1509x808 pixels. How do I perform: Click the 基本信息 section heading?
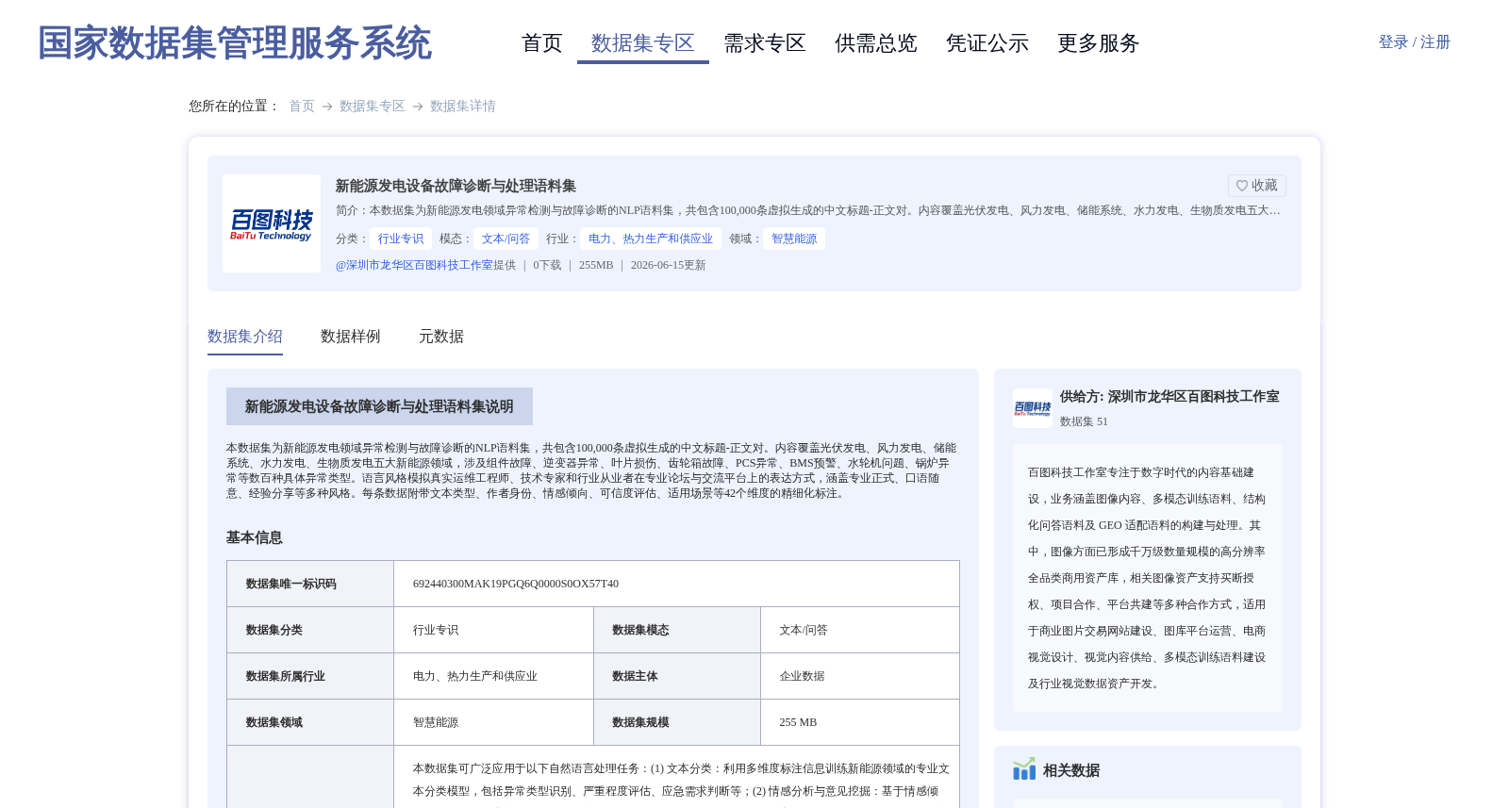[x=255, y=537]
